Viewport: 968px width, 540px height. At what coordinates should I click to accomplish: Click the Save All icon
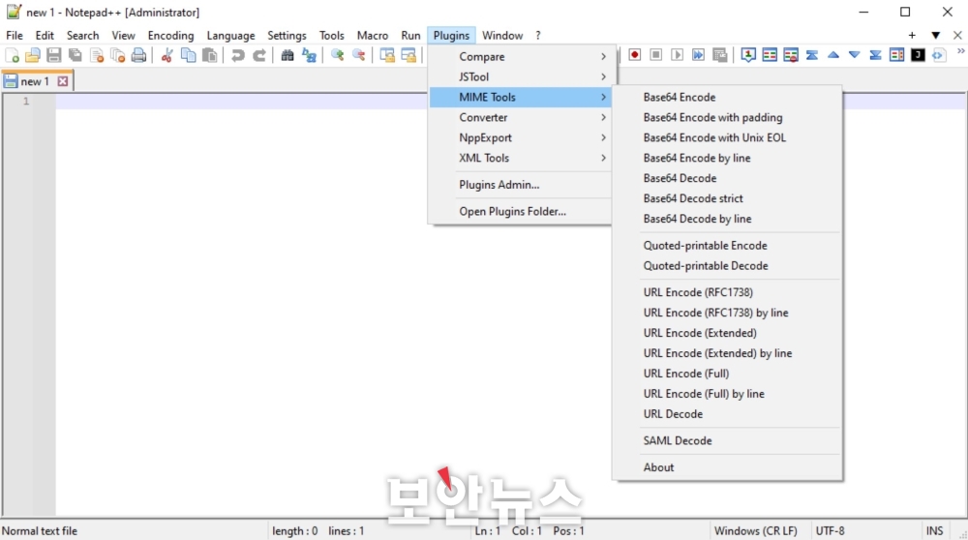pos(76,55)
